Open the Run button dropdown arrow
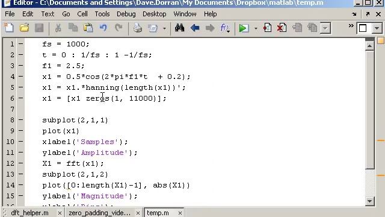385x217 pixels. (x=256, y=28)
